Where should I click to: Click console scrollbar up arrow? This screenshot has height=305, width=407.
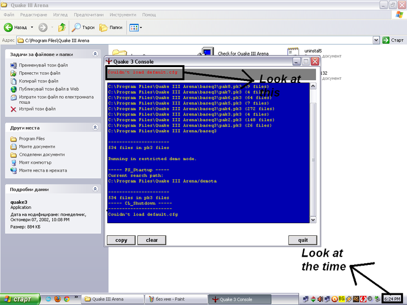[313, 86]
